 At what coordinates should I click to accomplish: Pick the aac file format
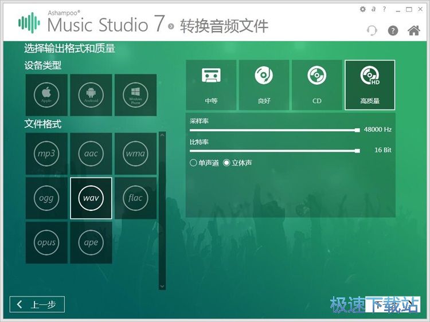click(x=91, y=154)
